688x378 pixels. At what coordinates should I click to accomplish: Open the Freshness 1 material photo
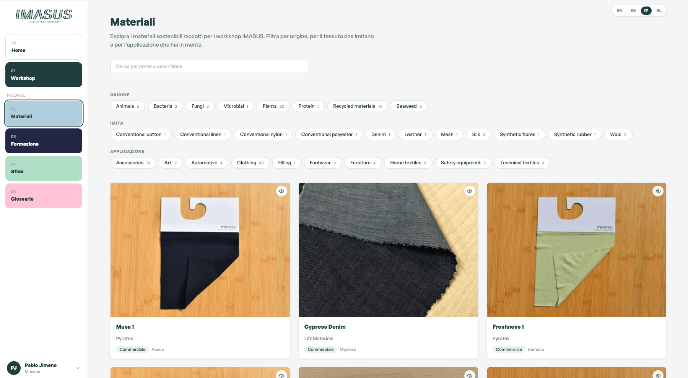(x=576, y=250)
